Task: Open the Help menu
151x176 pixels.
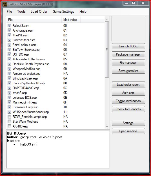Action: click(x=83, y=12)
